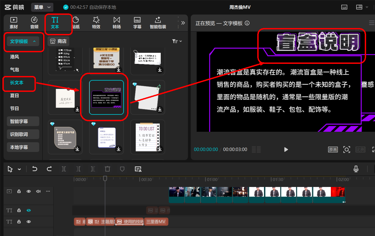Screen dimensions: 375x236
Task: Redo the last action
Action: point(49,169)
